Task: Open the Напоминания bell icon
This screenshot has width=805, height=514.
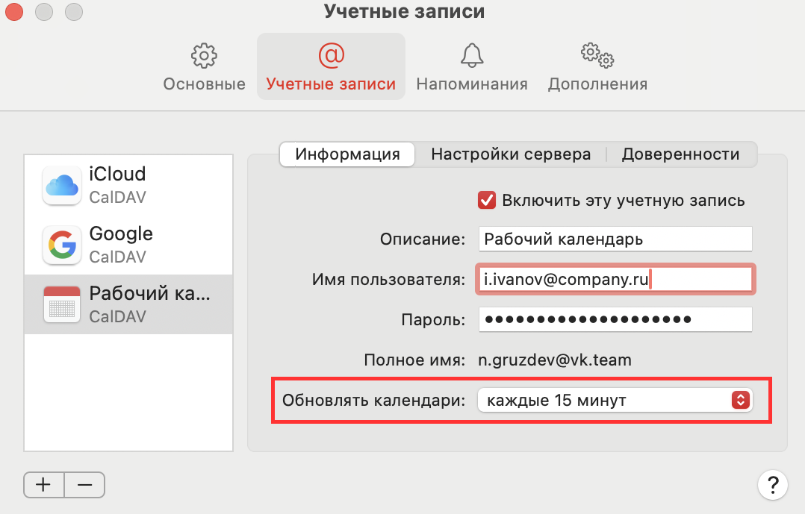Action: point(472,55)
